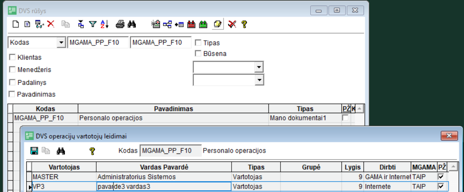The image size is (464, 192).
Task: Tick the Menedžeris checkbox
Action: click(x=12, y=69)
